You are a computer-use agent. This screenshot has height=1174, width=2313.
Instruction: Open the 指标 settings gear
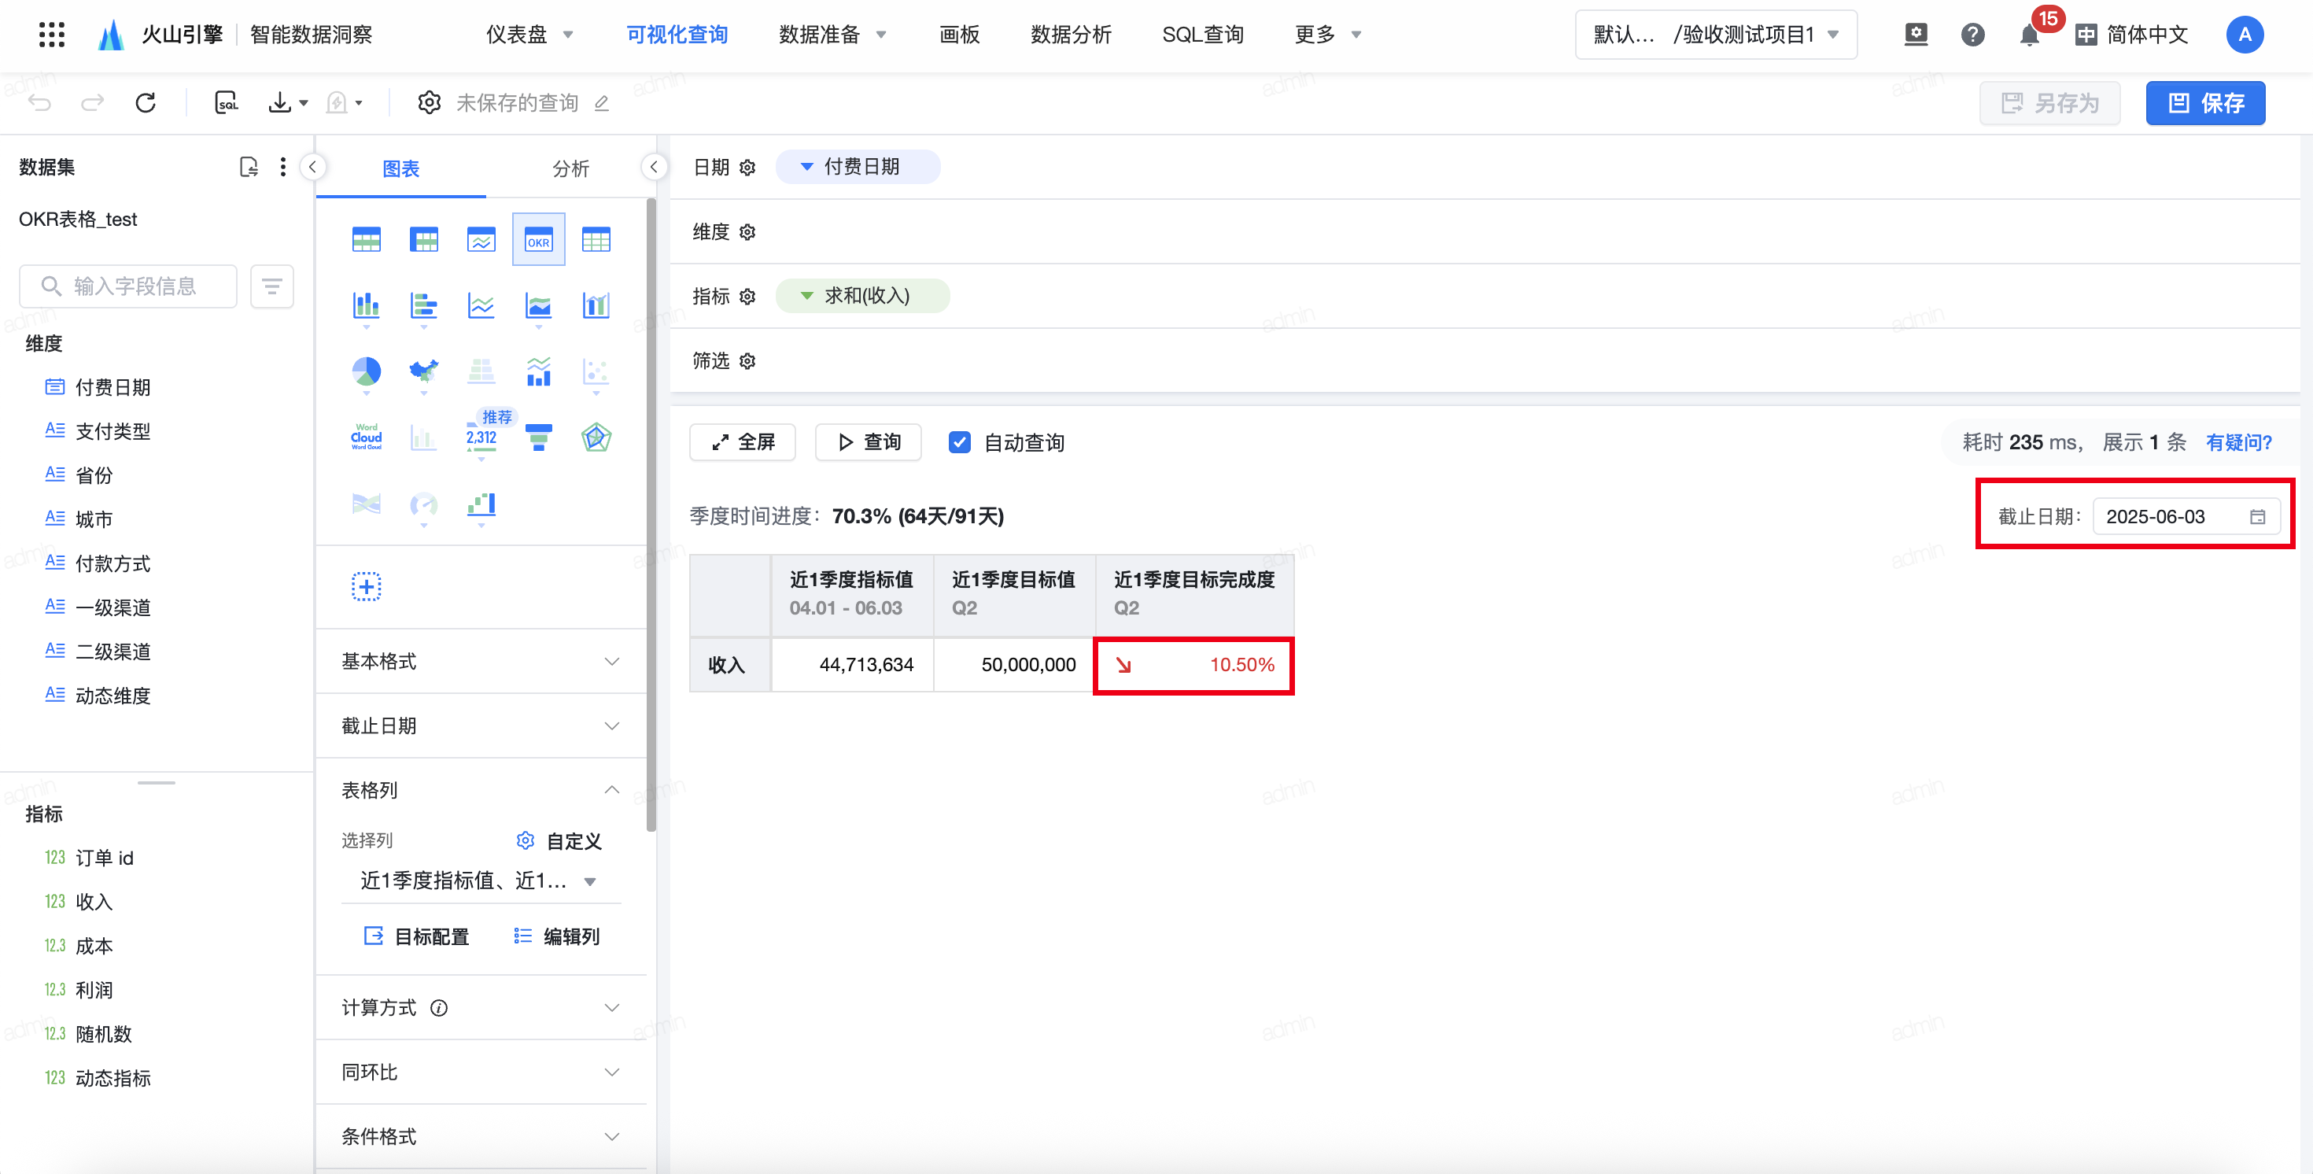[x=747, y=297]
